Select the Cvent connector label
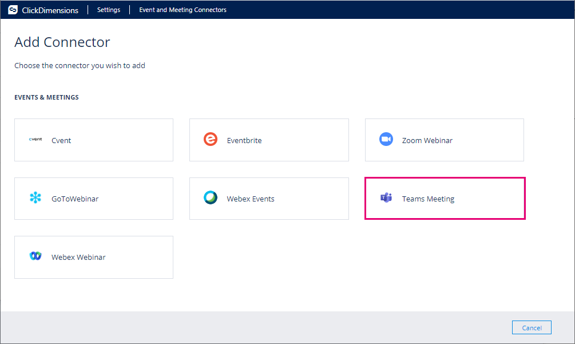Screen dimensions: 575x344 [61, 140]
